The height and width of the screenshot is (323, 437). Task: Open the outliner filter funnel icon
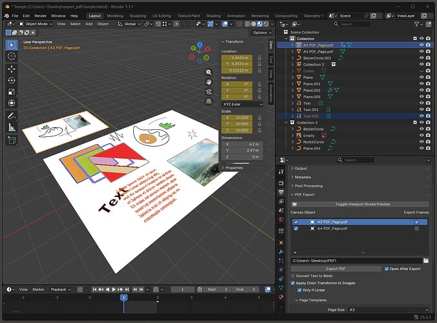416,25
